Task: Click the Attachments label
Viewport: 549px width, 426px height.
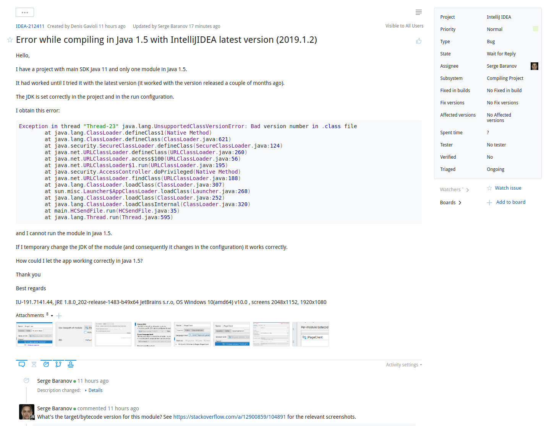Action: [x=30, y=315]
